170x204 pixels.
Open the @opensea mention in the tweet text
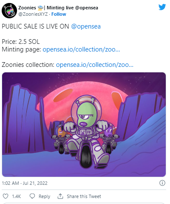pyautogui.click(x=86, y=26)
